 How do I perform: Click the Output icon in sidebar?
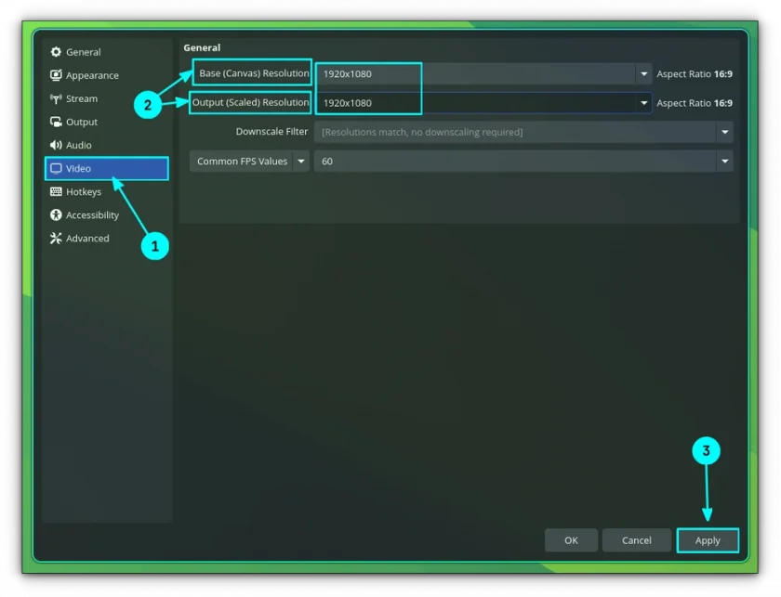(x=56, y=122)
